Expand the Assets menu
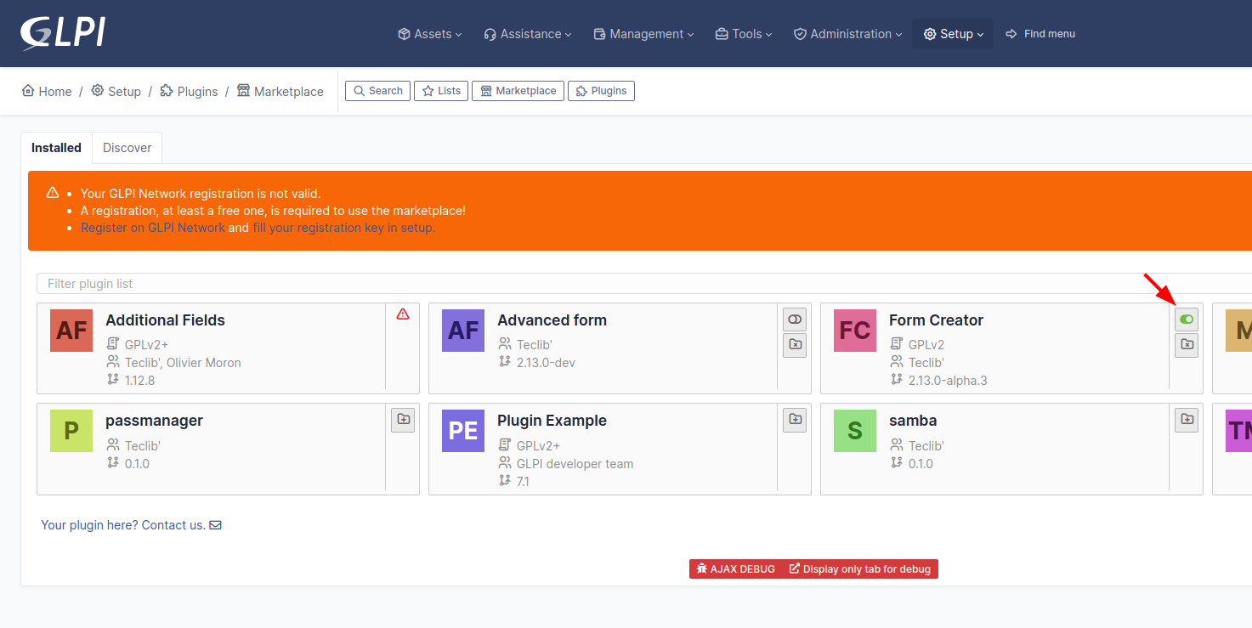The height and width of the screenshot is (628, 1252). coord(429,33)
